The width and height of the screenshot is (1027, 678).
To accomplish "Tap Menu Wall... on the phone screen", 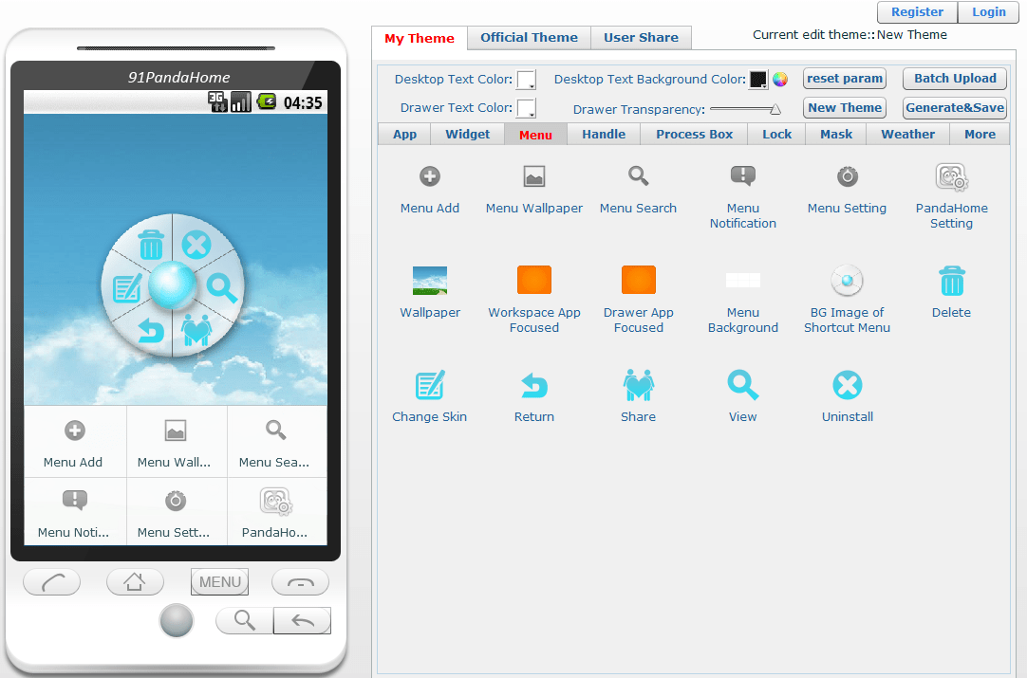I will pyautogui.click(x=175, y=442).
